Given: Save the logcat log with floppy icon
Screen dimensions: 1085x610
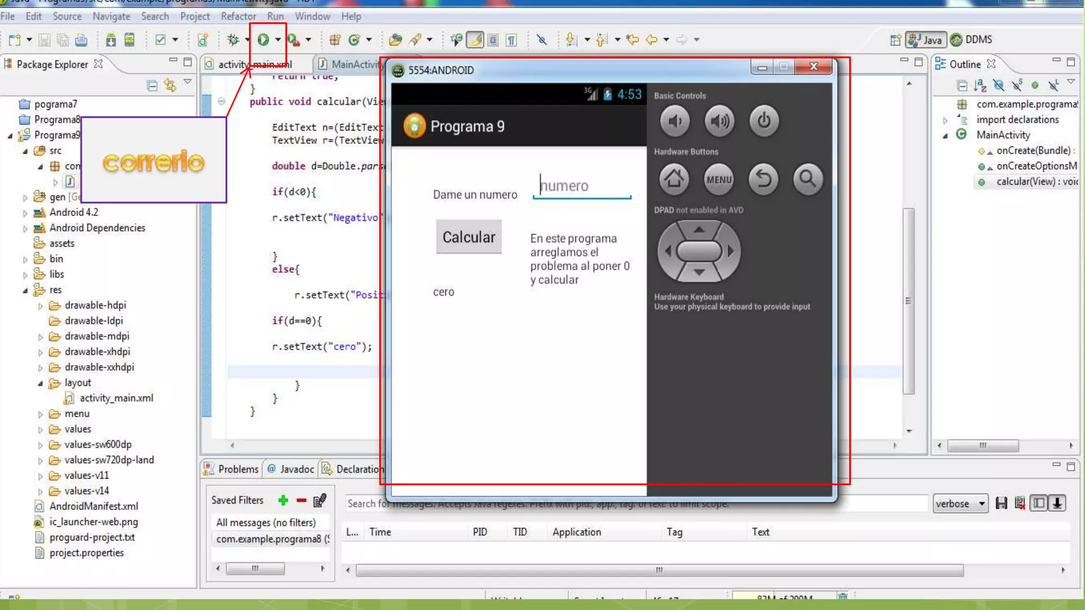Looking at the screenshot, I should pyautogui.click(x=1001, y=504).
